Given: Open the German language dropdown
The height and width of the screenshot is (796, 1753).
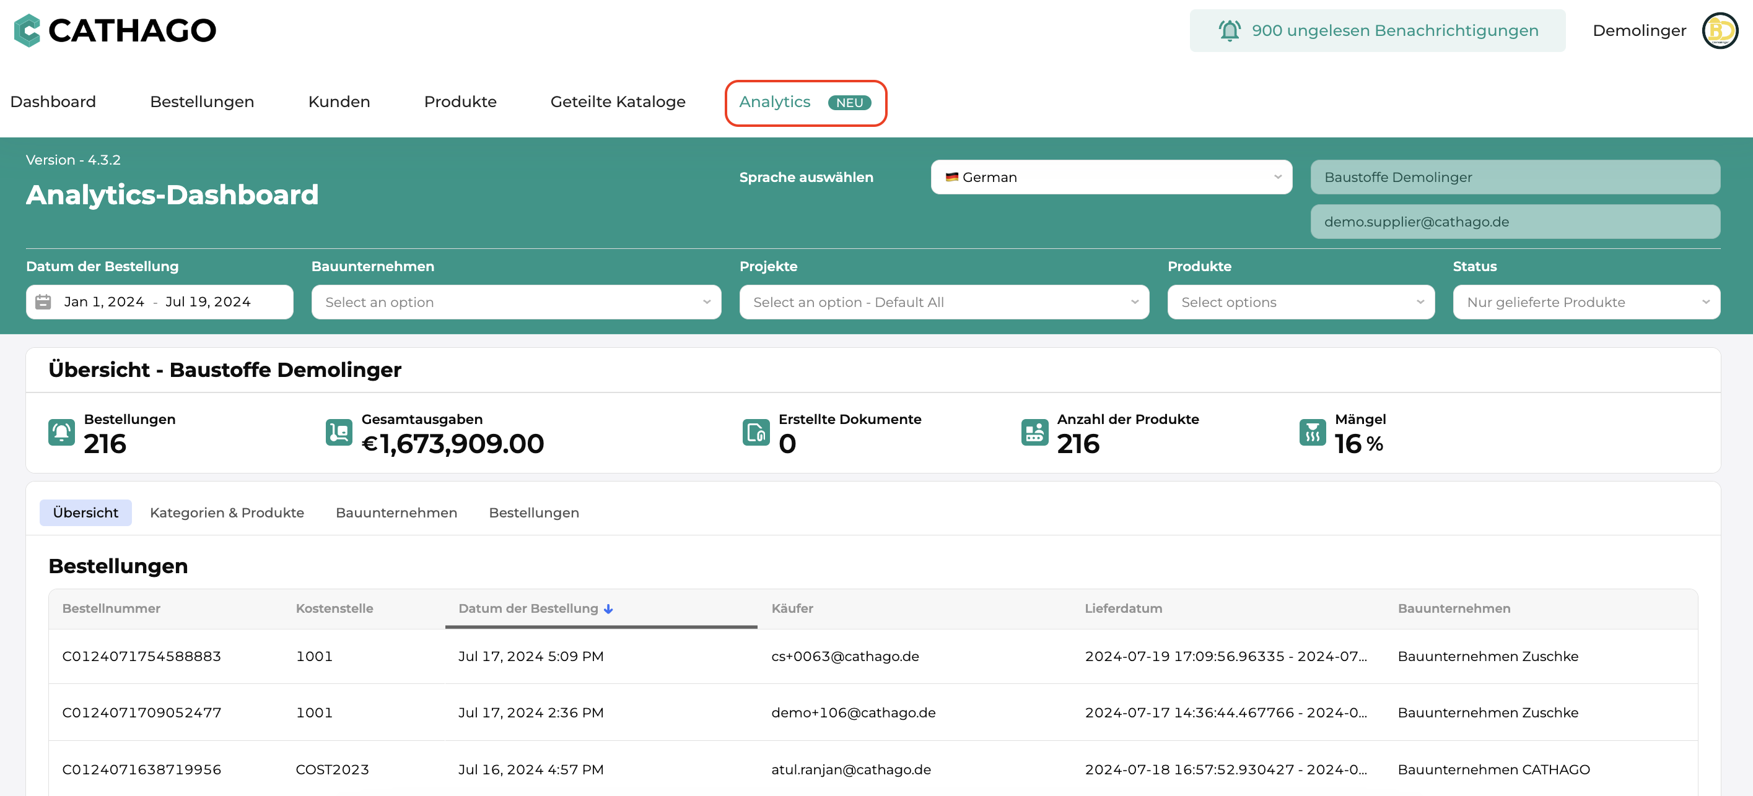Looking at the screenshot, I should pyautogui.click(x=1111, y=178).
